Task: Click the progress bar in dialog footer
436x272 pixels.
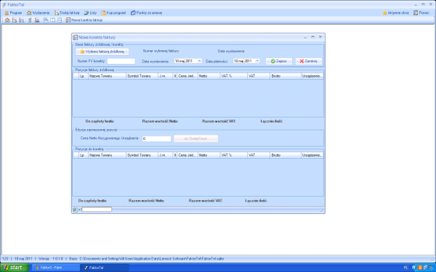Action: click(97, 210)
